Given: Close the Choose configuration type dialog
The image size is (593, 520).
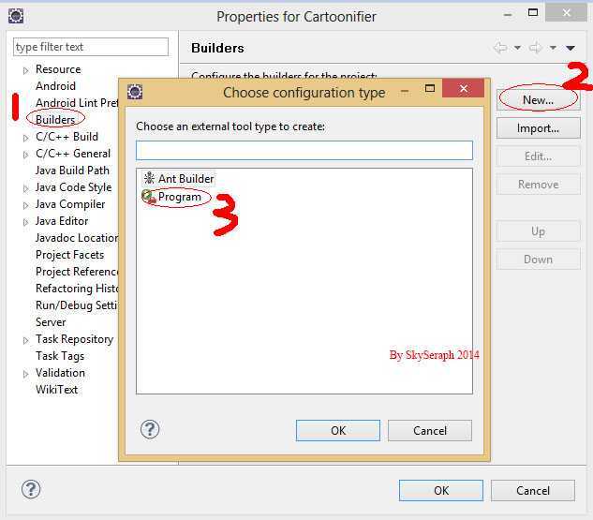Looking at the screenshot, I should [464, 88].
